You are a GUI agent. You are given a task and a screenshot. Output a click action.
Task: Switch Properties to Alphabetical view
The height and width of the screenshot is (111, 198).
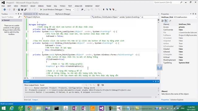tap(166, 21)
